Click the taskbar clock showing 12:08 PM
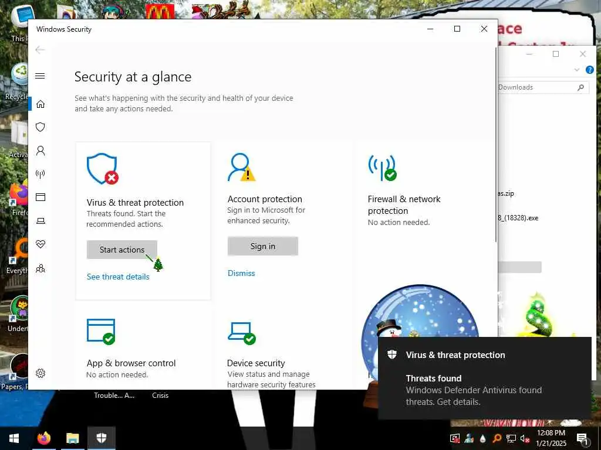 (x=551, y=438)
